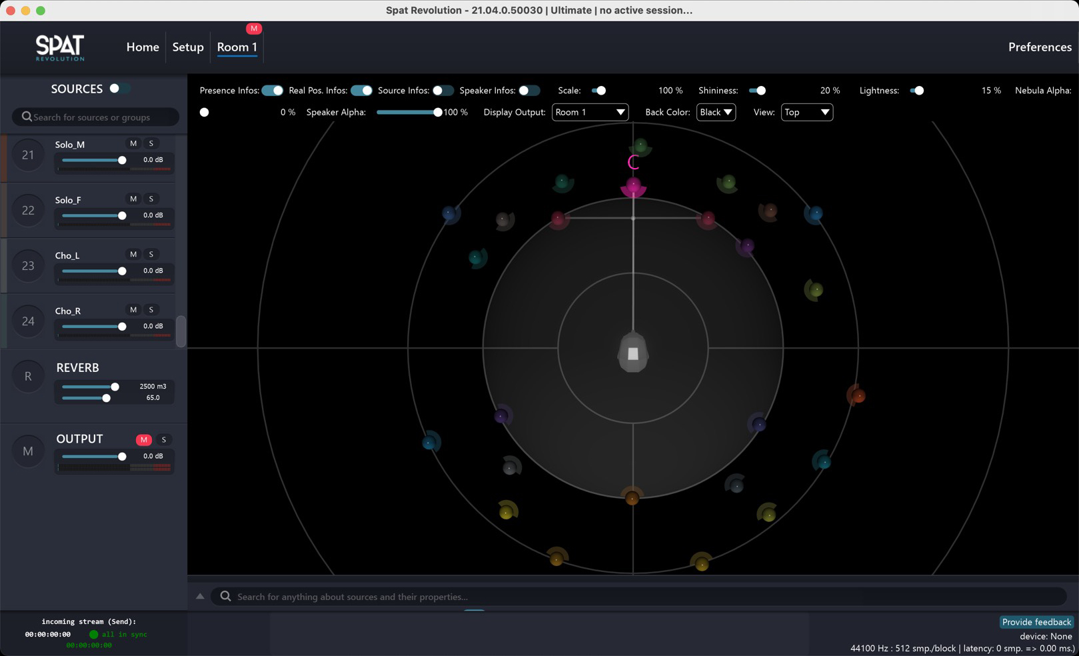Solo the Cho_R source
Image resolution: width=1079 pixels, height=656 pixels.
click(x=151, y=309)
